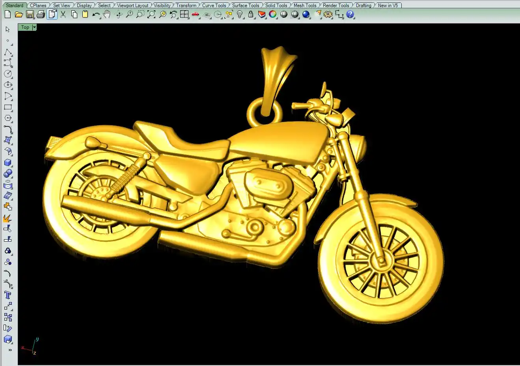Switch to the Surface Tools tab
The image size is (520, 366).
click(x=245, y=6)
